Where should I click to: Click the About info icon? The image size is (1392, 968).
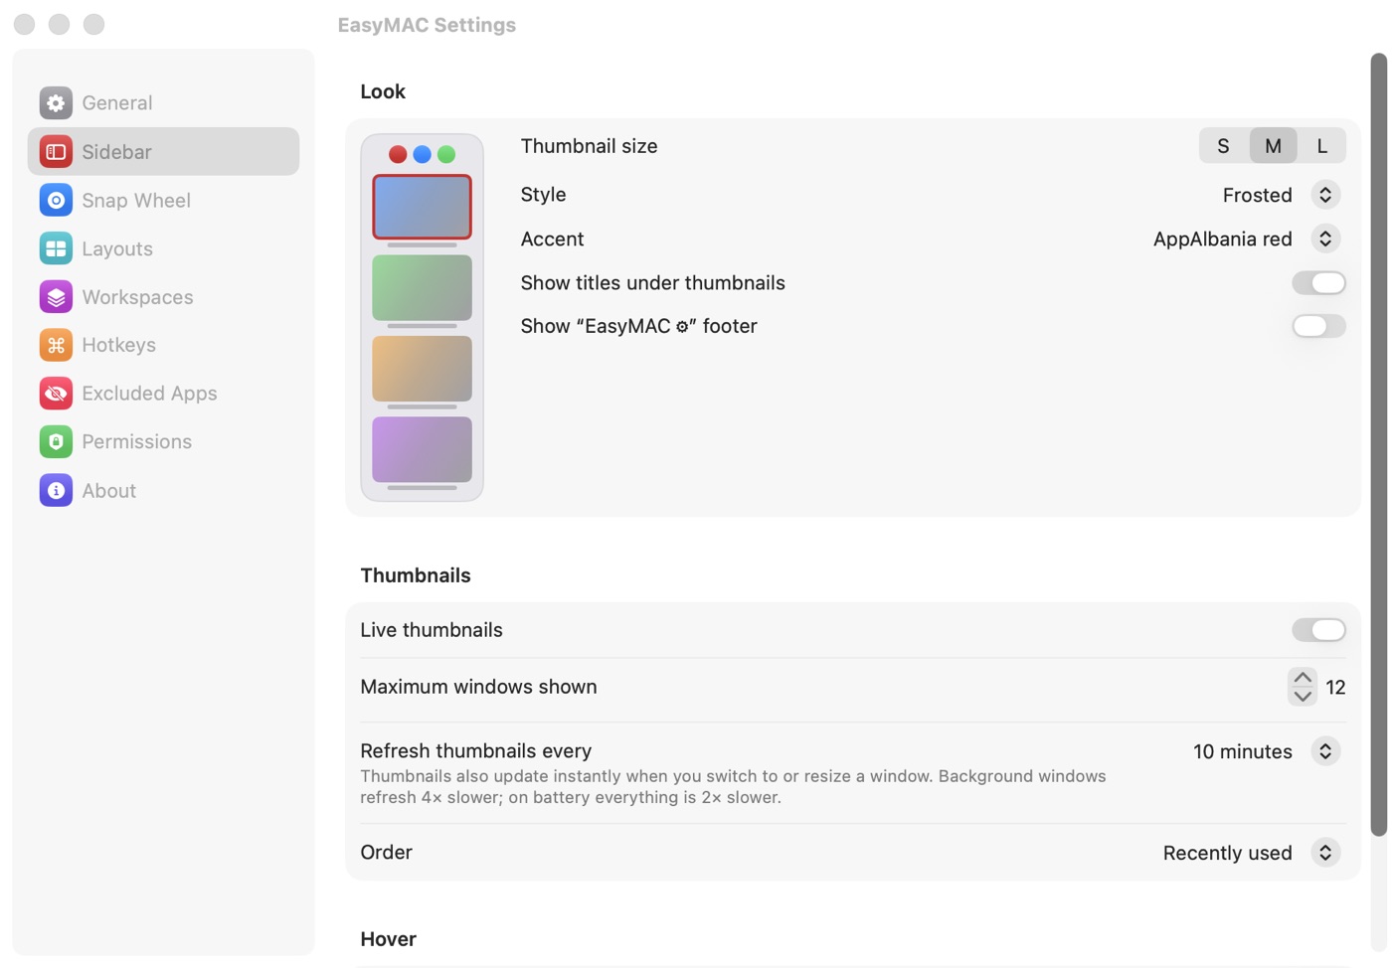point(56,490)
